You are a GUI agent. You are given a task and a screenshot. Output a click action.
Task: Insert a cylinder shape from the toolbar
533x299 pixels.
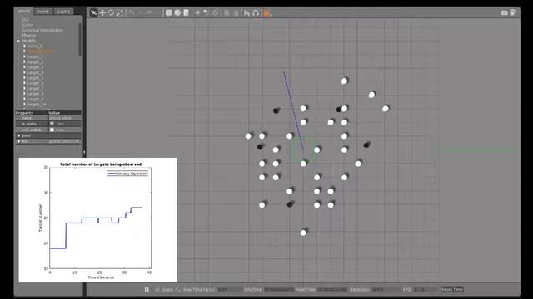pyautogui.click(x=186, y=13)
